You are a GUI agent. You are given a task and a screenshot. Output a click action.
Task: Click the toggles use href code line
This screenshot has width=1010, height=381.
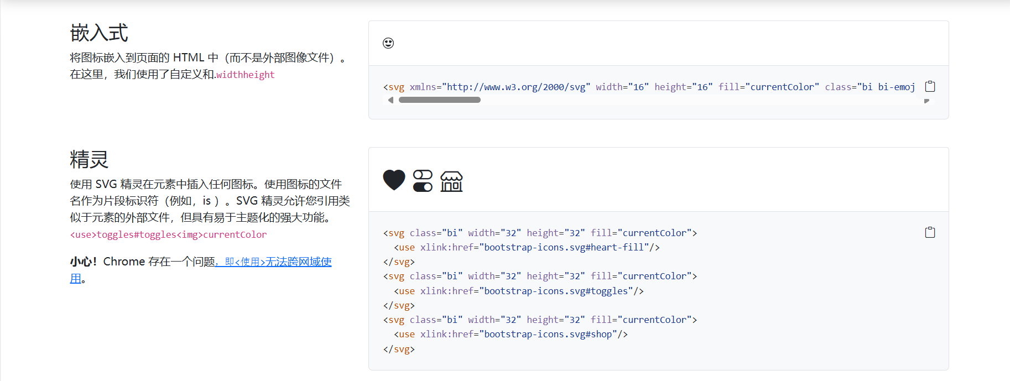(519, 291)
